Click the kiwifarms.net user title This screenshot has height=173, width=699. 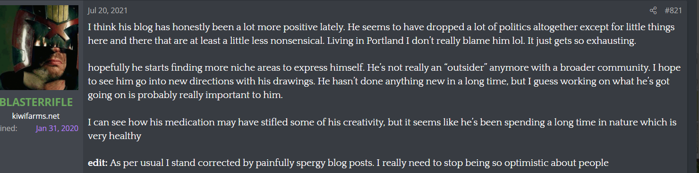point(36,116)
